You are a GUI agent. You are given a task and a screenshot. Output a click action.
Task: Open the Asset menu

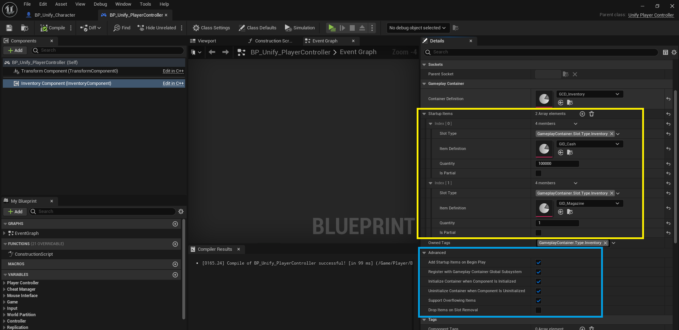point(61,4)
